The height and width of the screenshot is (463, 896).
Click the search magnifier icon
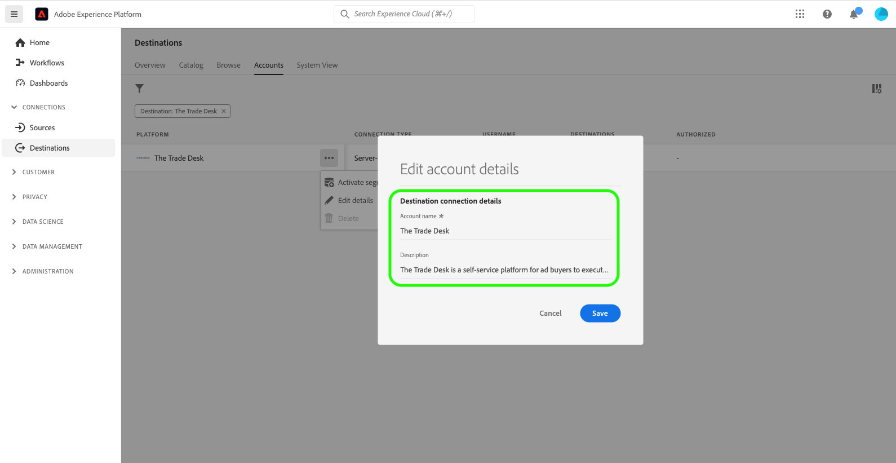(x=345, y=14)
